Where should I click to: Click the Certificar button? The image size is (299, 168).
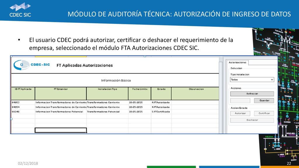click(x=264, y=113)
